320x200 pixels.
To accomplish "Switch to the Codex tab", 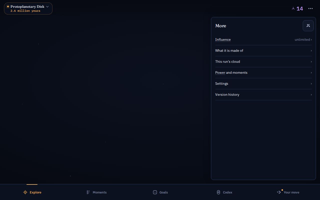I will pyautogui.click(x=224, y=192).
